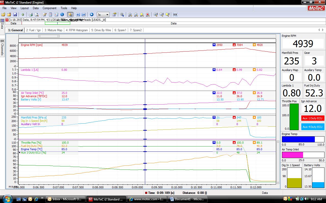Open the File menu
The image size is (326, 203).
coord(4,8)
